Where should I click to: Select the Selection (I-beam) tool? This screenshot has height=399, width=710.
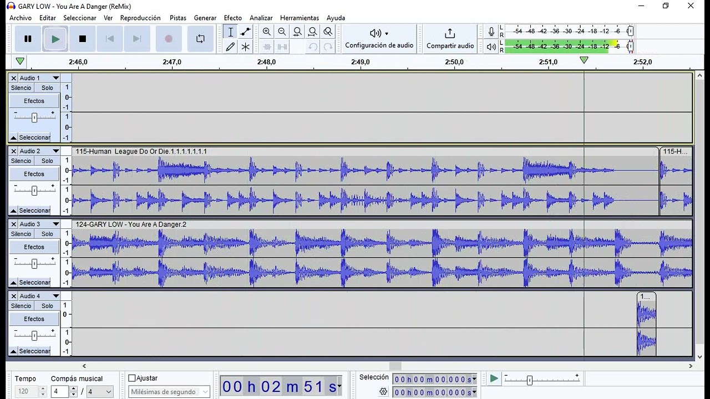[x=231, y=32]
